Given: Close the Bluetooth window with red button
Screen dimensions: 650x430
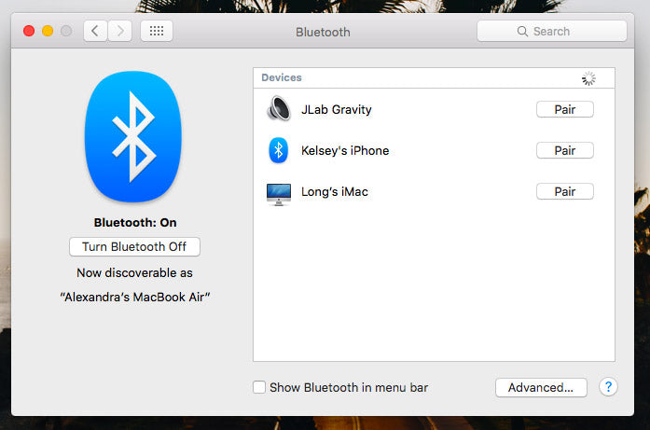Looking at the screenshot, I should pyautogui.click(x=29, y=31).
